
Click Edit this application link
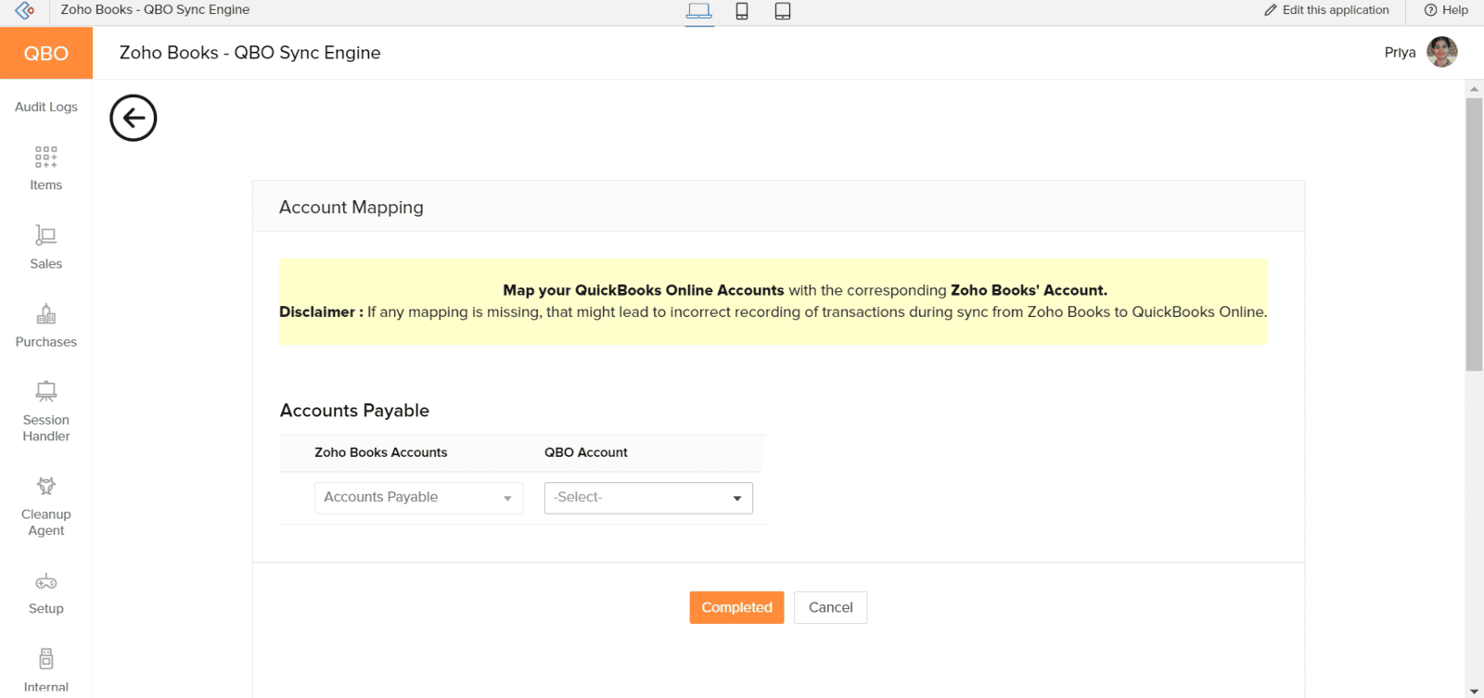pyautogui.click(x=1326, y=10)
